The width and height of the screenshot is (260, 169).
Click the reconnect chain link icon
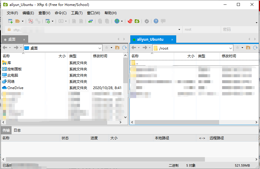coord(38,21)
